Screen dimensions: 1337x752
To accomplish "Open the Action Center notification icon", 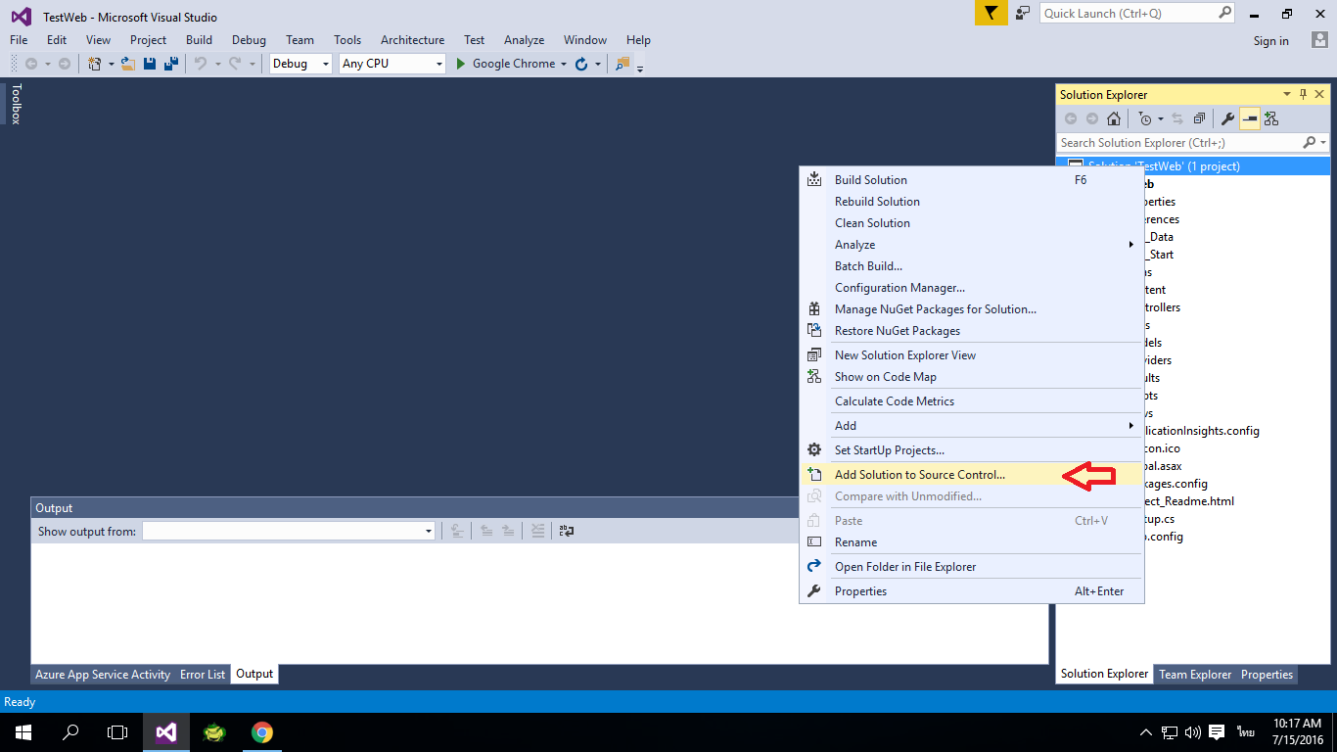I will [x=1217, y=731].
